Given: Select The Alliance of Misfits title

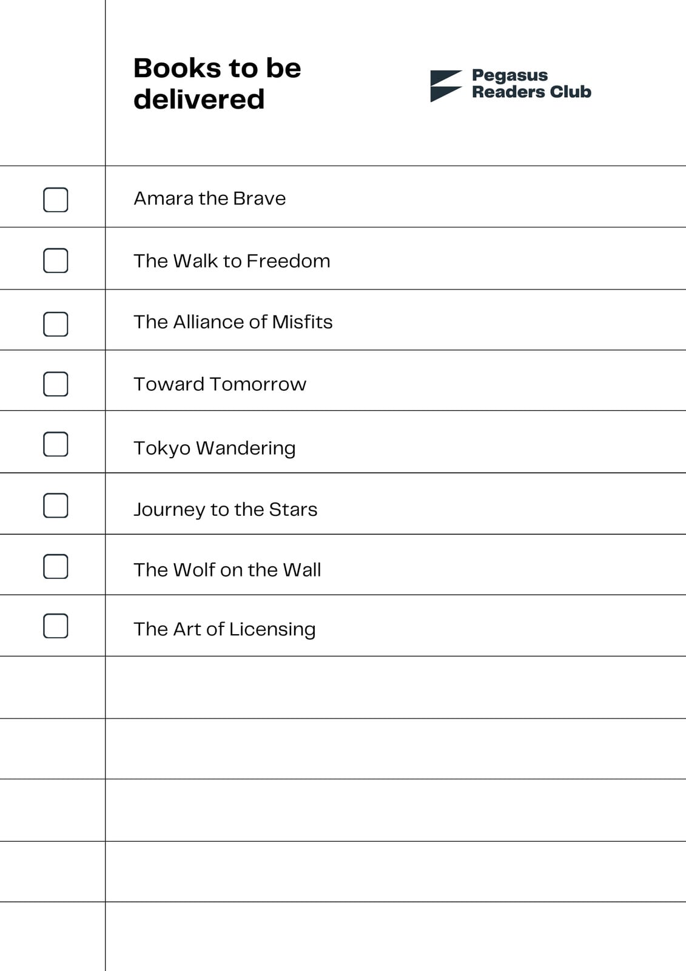Looking at the screenshot, I should 233,322.
